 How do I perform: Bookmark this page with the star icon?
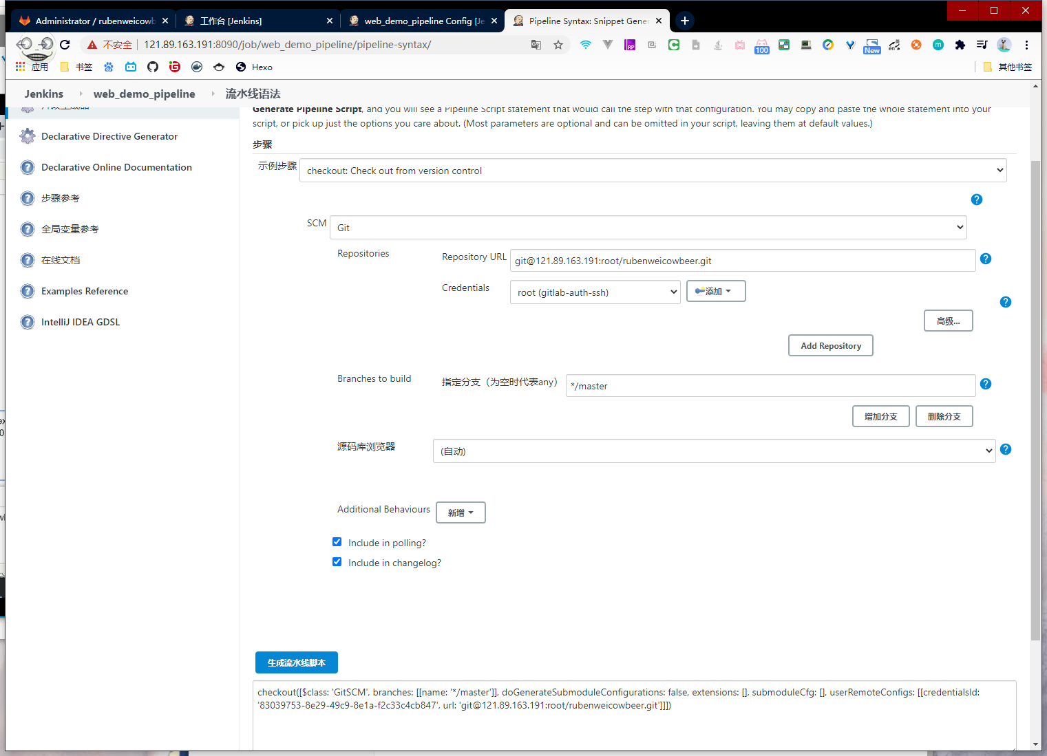(558, 45)
